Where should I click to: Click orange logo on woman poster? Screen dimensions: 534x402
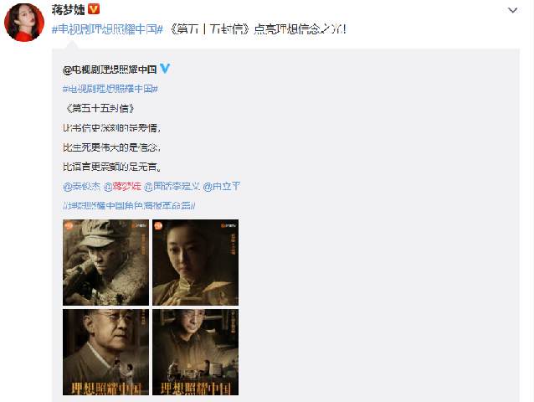tap(158, 225)
